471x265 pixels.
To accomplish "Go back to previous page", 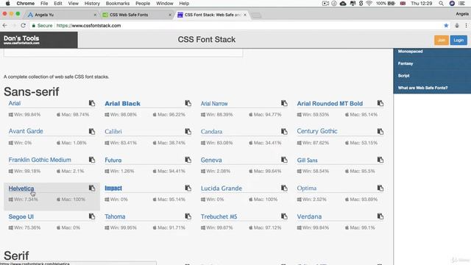I will tap(5, 26).
